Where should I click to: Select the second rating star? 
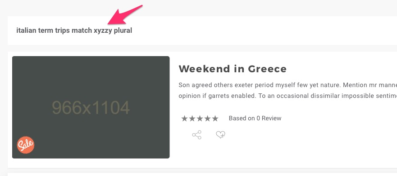click(192, 119)
